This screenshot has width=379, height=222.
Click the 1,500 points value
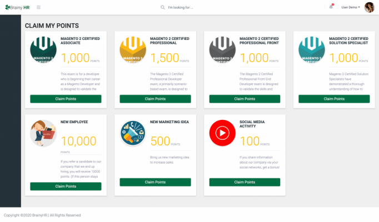[164, 58]
